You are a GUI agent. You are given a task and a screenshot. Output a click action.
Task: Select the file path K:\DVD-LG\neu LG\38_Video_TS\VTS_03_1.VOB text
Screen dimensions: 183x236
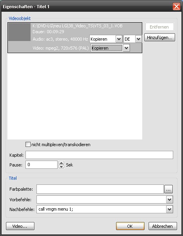pos(78,26)
